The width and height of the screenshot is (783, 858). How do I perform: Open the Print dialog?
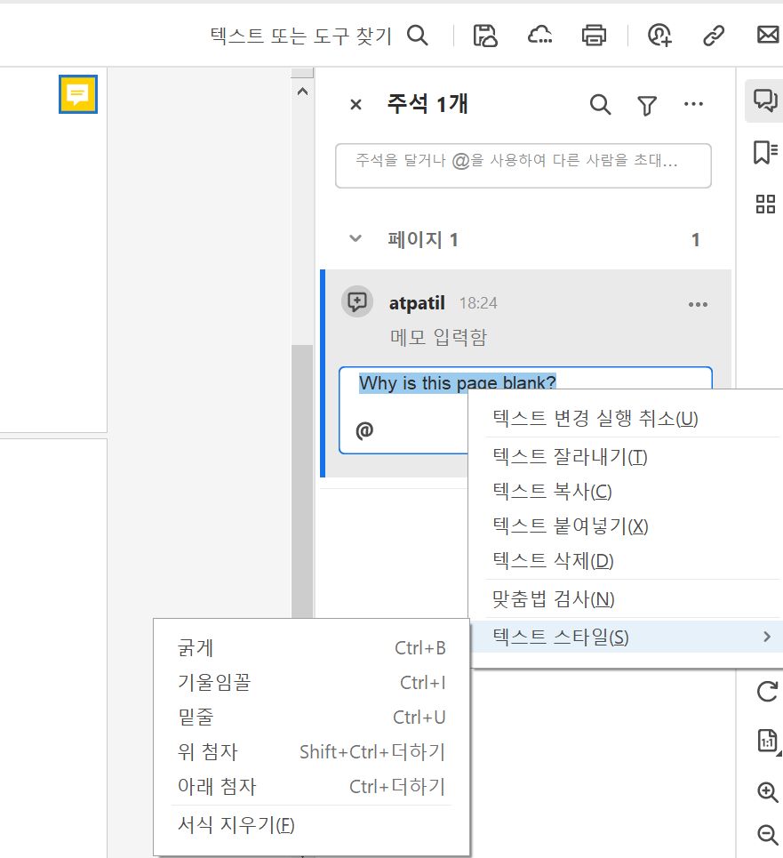pyautogui.click(x=593, y=36)
